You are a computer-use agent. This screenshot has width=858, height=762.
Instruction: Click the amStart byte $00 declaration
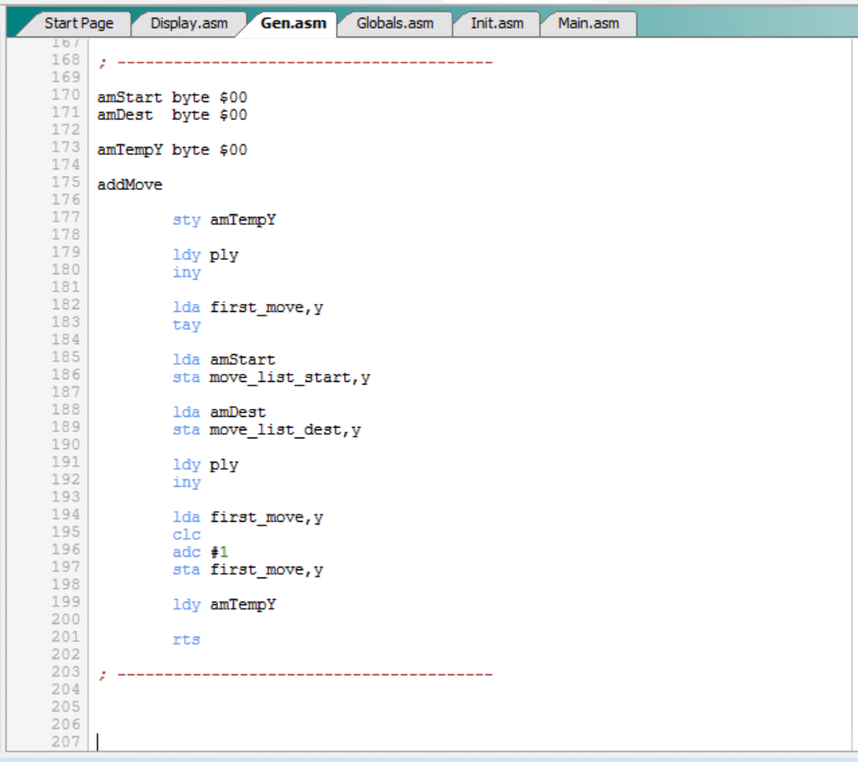(171, 98)
